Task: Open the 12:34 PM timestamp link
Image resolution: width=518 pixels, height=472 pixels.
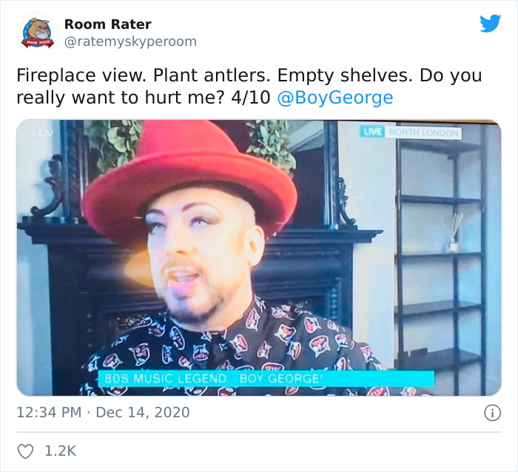Action: point(49,412)
